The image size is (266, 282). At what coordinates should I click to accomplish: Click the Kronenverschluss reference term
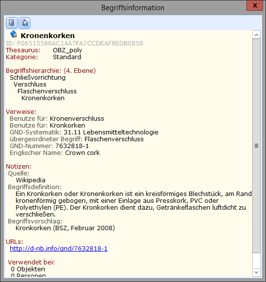coord(77,119)
